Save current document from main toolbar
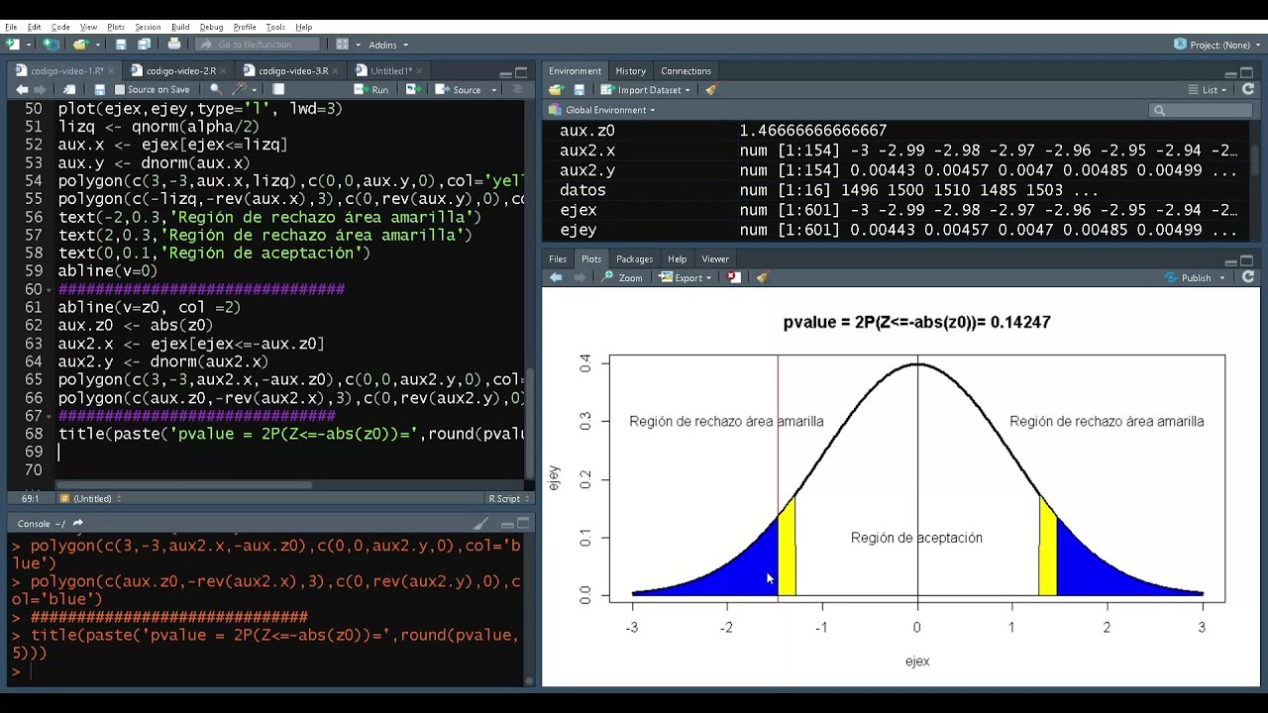This screenshot has width=1268, height=713. point(121,45)
